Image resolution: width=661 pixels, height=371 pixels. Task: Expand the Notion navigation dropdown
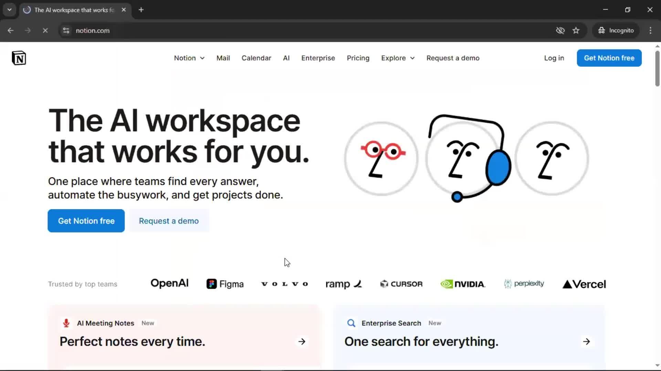(x=189, y=58)
